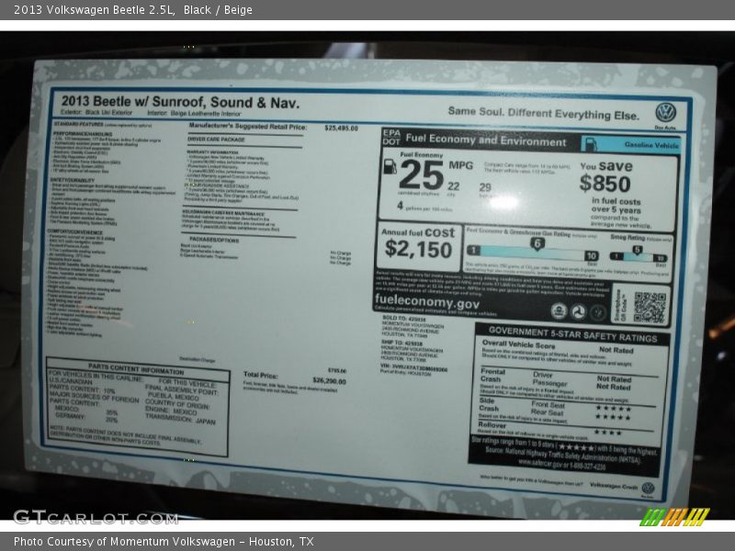
Task: Click the "DRIVER CARE PACKAGE" line
Action: 216,140
